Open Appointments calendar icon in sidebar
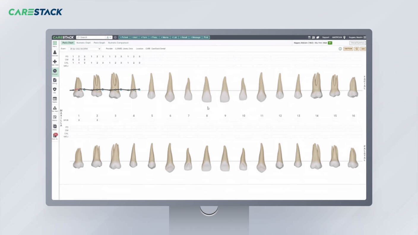Screen dimensions: 418x235 pos(55,99)
